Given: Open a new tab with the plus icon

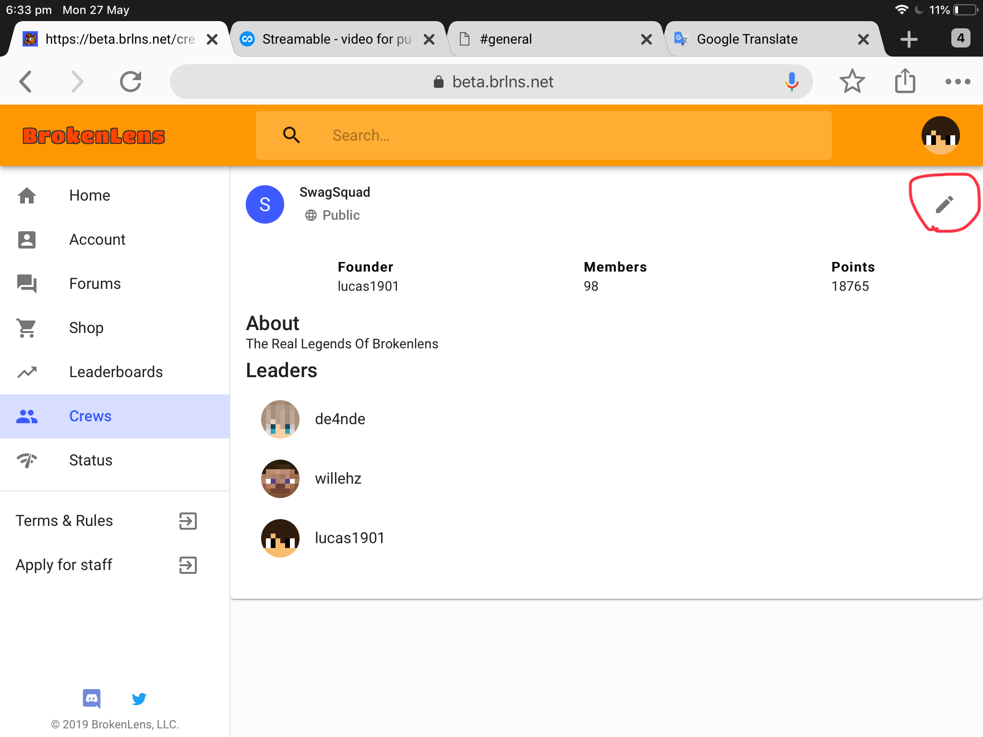Looking at the screenshot, I should 909,39.
